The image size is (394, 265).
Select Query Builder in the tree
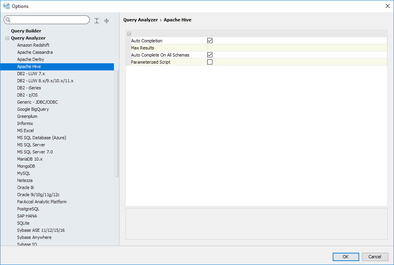(26, 31)
